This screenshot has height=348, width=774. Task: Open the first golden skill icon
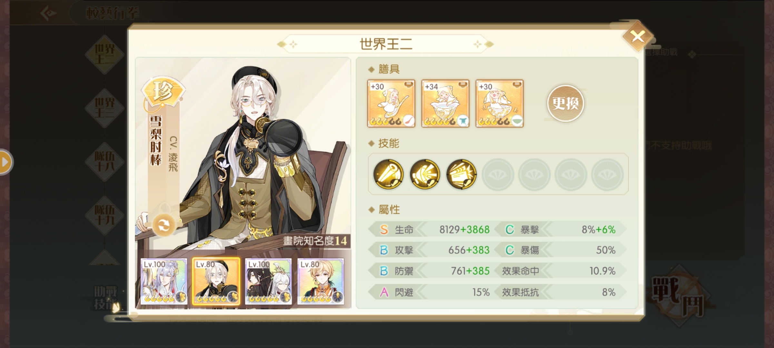point(388,174)
